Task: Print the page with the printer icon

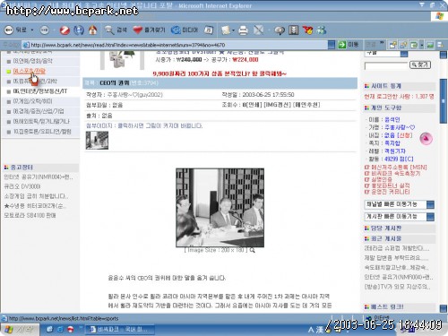Action: (243, 30)
